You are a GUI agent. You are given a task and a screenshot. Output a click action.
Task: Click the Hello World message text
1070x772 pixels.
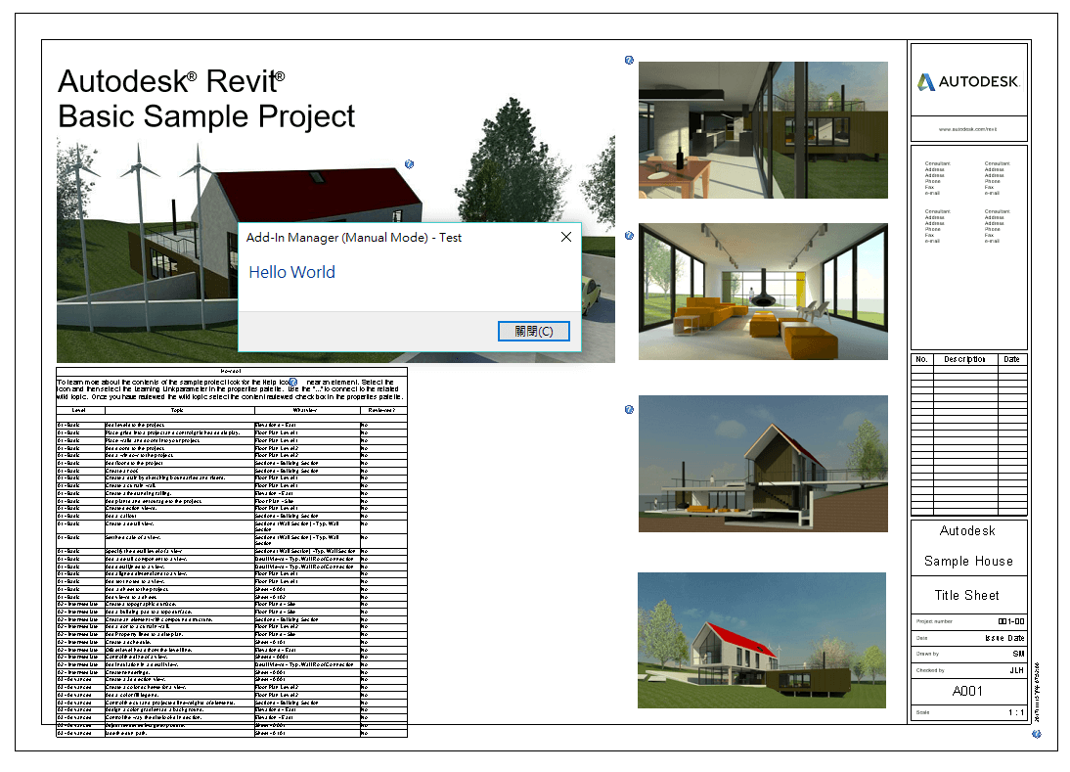[292, 272]
